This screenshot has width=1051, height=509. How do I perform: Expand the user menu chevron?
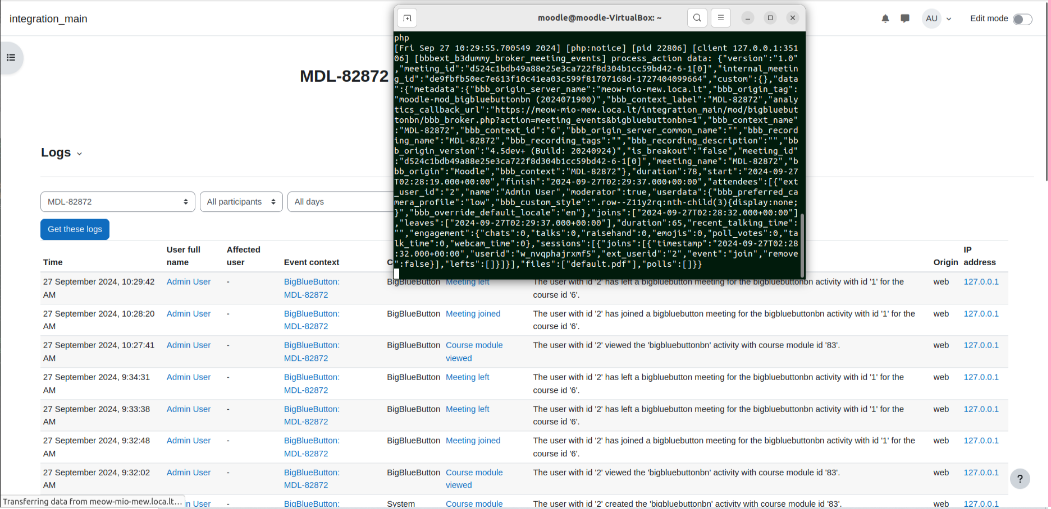949,19
